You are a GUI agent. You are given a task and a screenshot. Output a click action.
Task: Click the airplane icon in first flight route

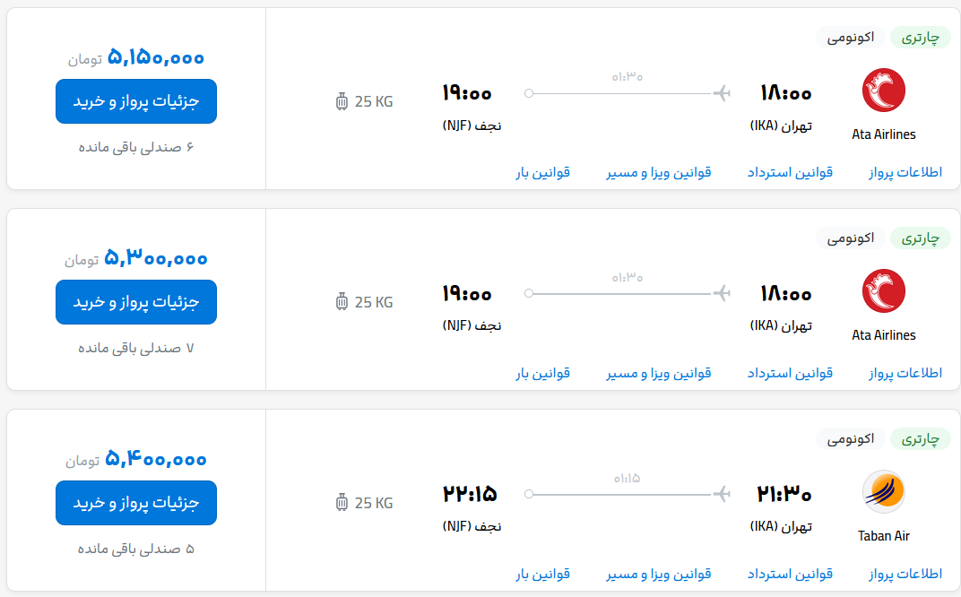click(x=722, y=93)
